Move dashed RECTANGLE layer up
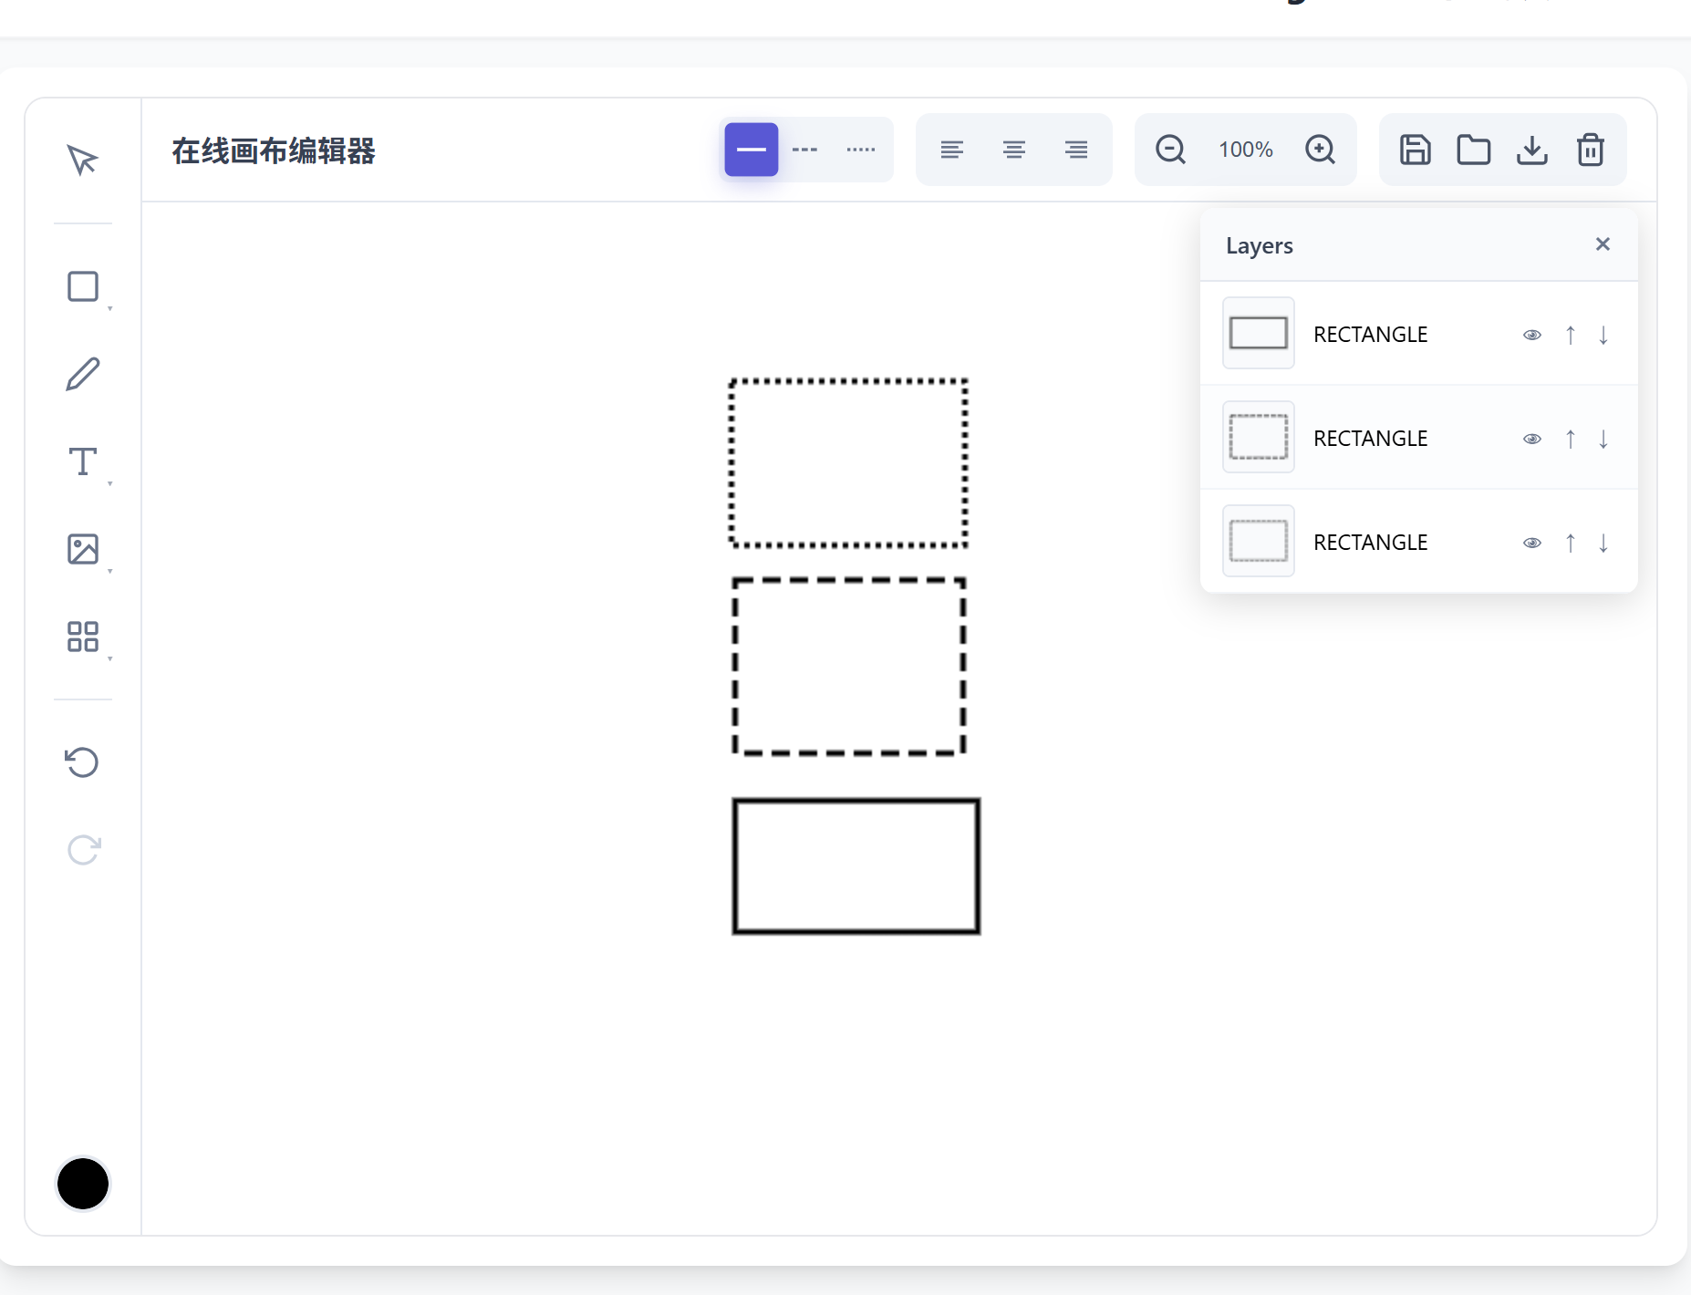1691x1295 pixels. 1571,439
